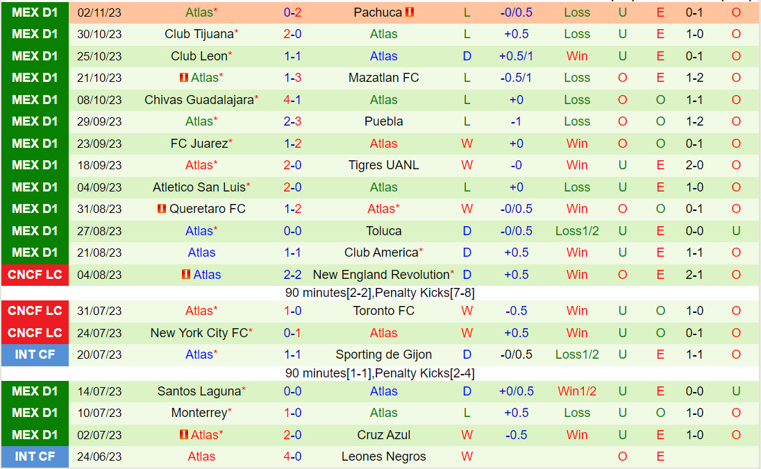Open the 2-3 score of the Puebla match
The width and height of the screenshot is (761, 469).
tap(292, 121)
